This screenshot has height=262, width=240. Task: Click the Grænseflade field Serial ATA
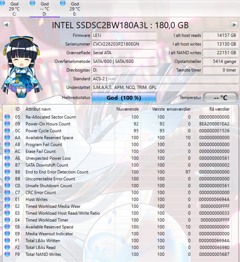pyautogui.click(x=124, y=53)
